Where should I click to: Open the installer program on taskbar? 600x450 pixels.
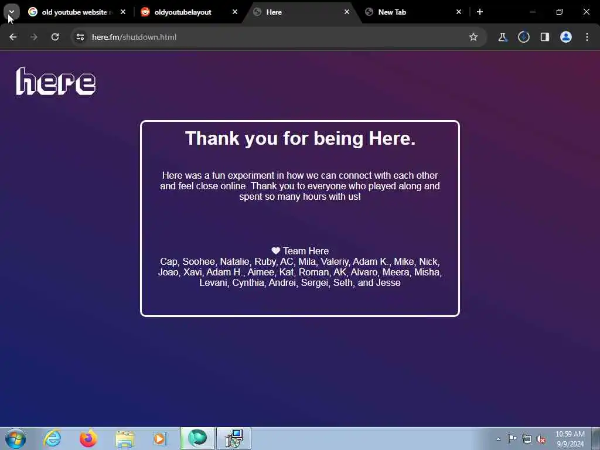[234, 438]
